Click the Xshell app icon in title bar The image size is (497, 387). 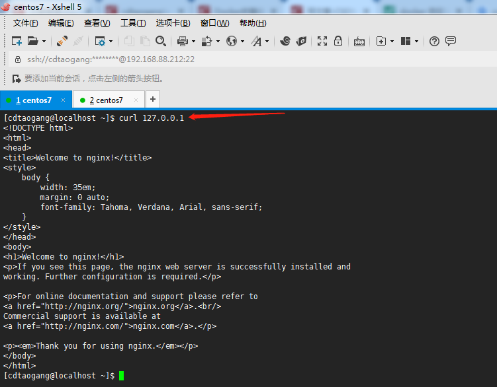pyautogui.click(x=6, y=7)
